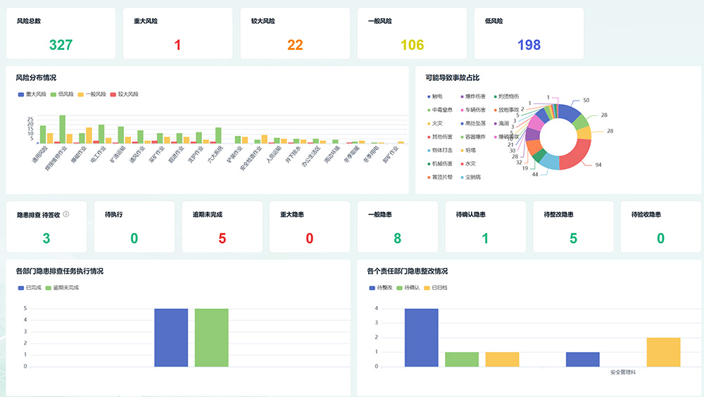Open the 隐患排查 待签收 card
The width and height of the screenshot is (704, 397).
pos(46,227)
